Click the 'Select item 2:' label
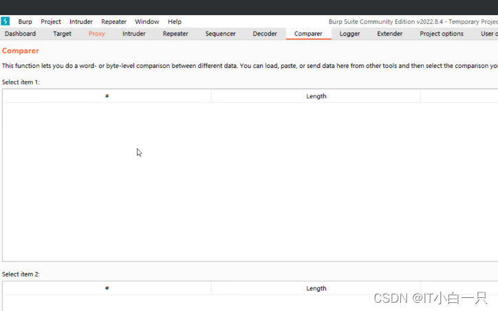 pyautogui.click(x=21, y=274)
